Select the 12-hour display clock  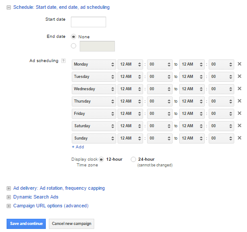(x=101, y=159)
